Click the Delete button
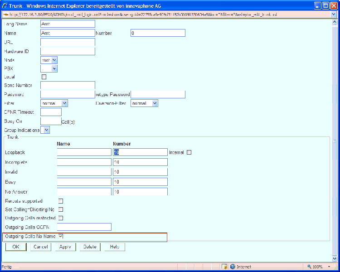Image resolution: width=340 pixels, height=272 pixels. click(90, 247)
